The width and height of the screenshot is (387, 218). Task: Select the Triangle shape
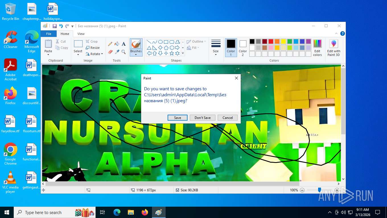tap(149, 48)
